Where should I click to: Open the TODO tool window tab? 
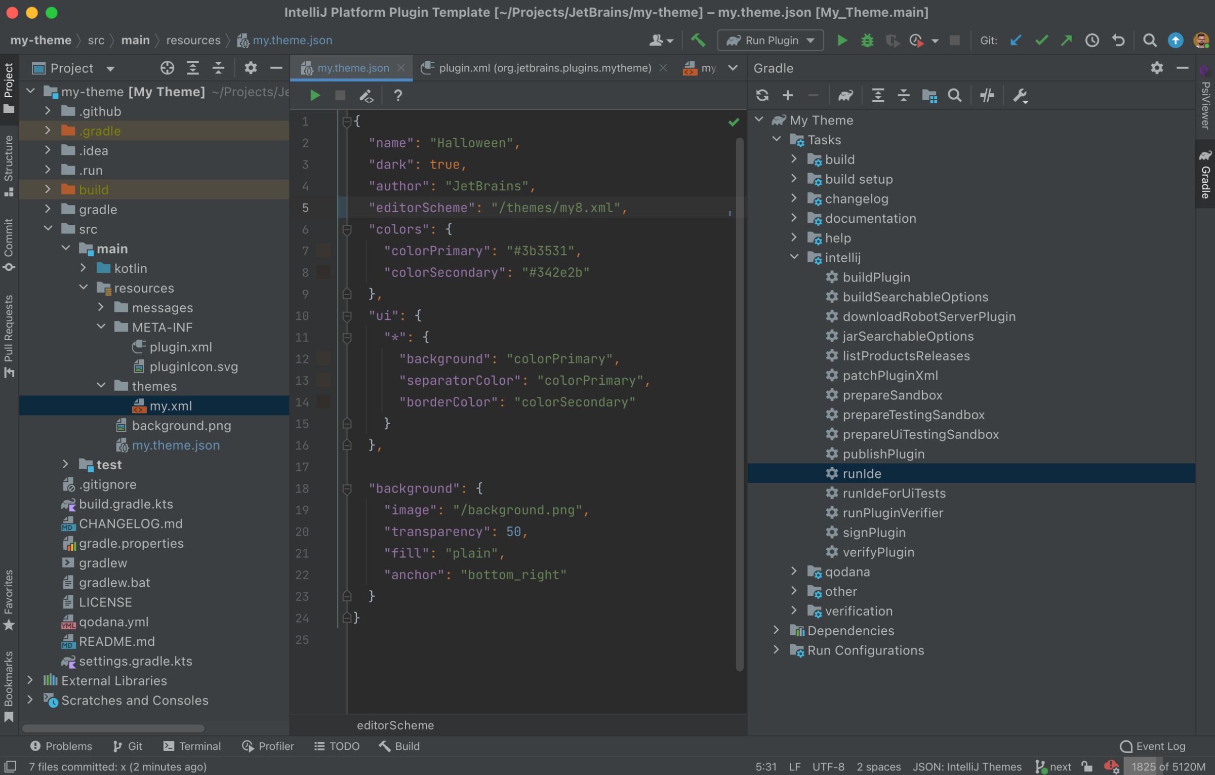point(337,746)
